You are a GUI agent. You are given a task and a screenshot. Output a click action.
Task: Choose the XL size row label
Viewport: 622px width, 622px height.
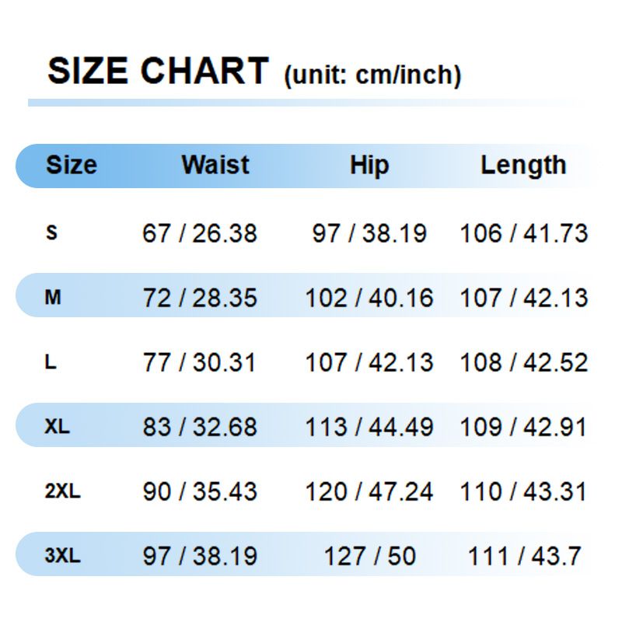tap(57, 427)
